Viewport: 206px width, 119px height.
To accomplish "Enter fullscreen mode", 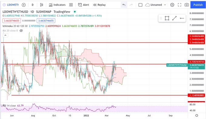I will (x=179, y=5).
